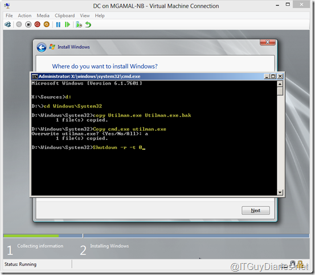The width and height of the screenshot is (315, 275).
Task: Open the Media menu
Action: (43, 16)
